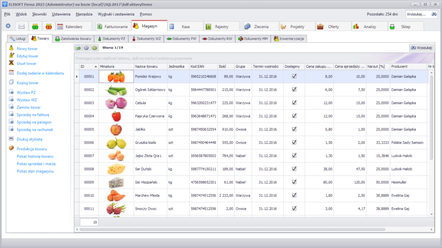
Task: Click the blue settings gear icon
Action: coord(8,26)
